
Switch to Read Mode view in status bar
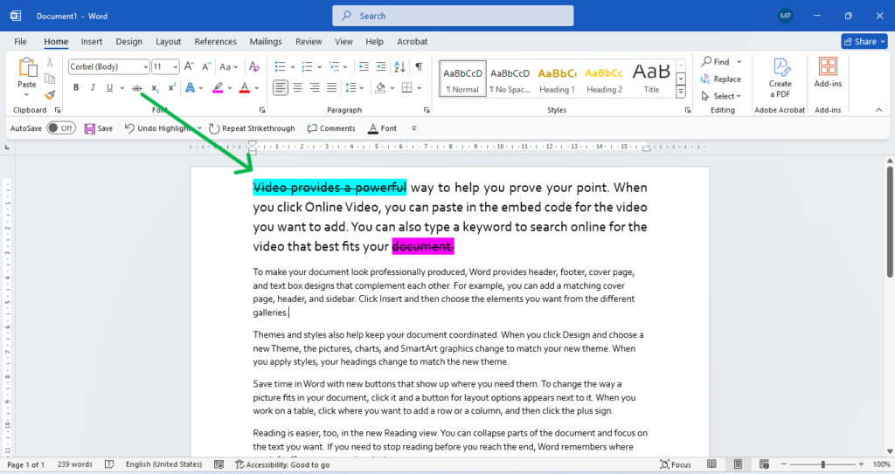(711, 464)
